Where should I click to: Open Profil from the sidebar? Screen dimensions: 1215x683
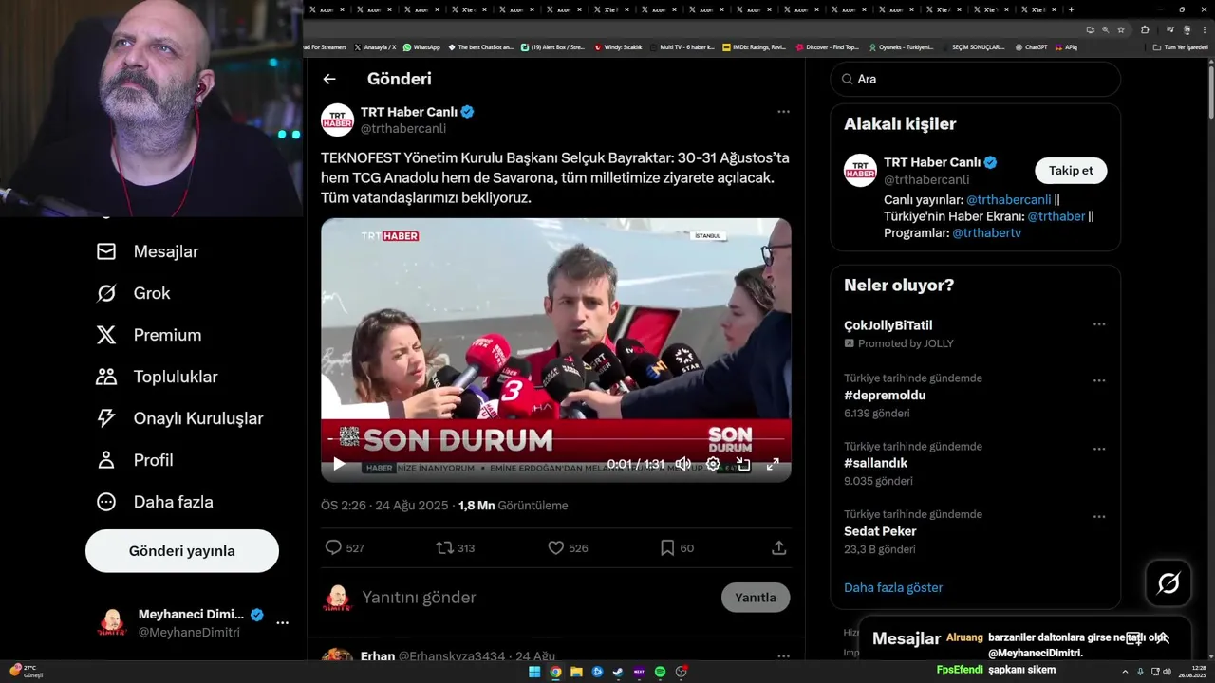tap(135, 460)
